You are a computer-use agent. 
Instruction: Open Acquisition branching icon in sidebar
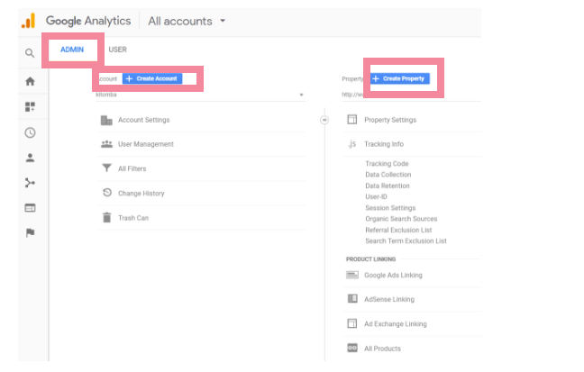click(x=30, y=183)
